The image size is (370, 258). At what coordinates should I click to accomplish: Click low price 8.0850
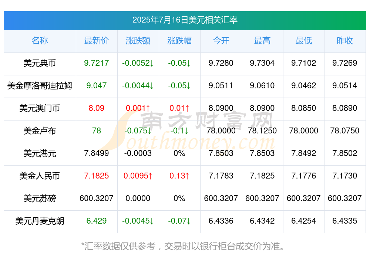pyautogui.click(x=304, y=108)
